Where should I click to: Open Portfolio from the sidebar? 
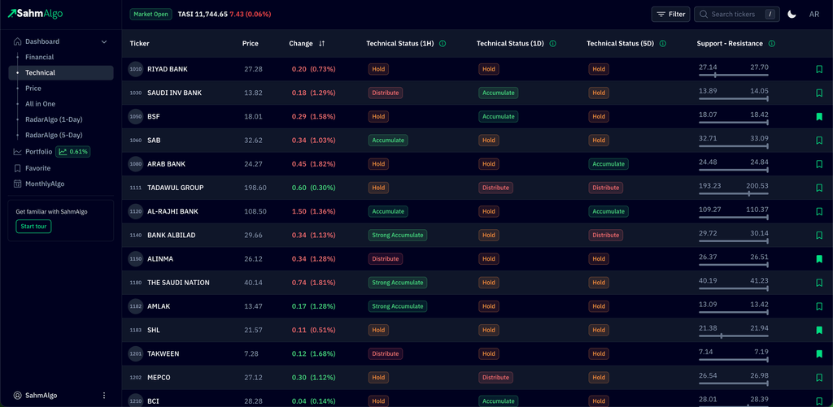click(38, 151)
